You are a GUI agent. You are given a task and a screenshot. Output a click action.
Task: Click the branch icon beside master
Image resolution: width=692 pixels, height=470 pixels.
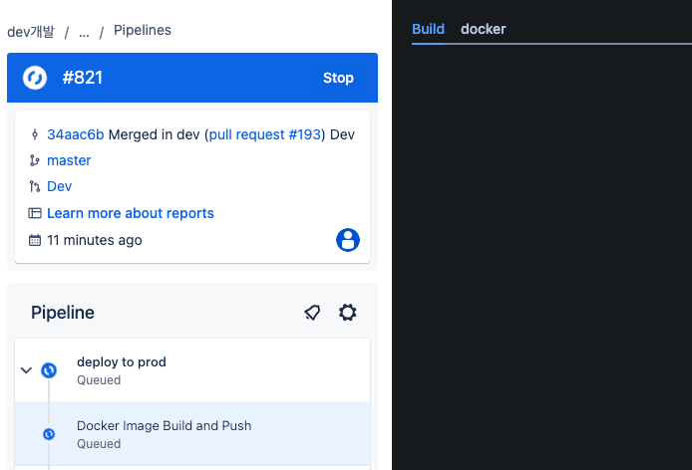pyautogui.click(x=35, y=160)
